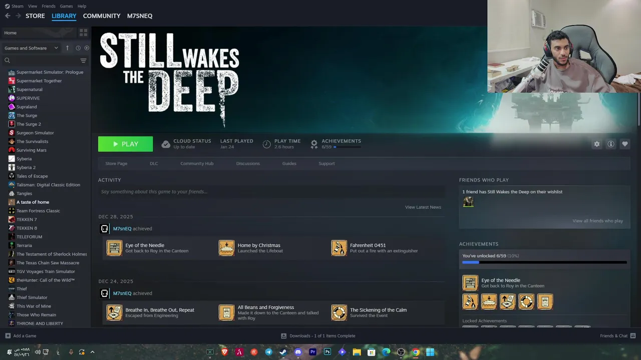The height and width of the screenshot is (360, 641).
Task: Open M7snEQ profile link under Dec 28
Action: point(122,228)
